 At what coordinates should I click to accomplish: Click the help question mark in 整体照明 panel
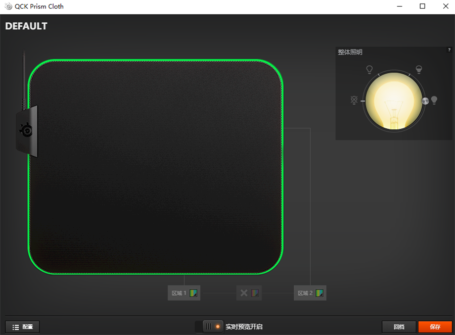tap(449, 50)
